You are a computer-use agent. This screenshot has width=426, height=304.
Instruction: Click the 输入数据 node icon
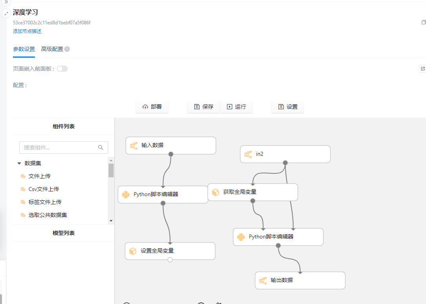point(134,146)
